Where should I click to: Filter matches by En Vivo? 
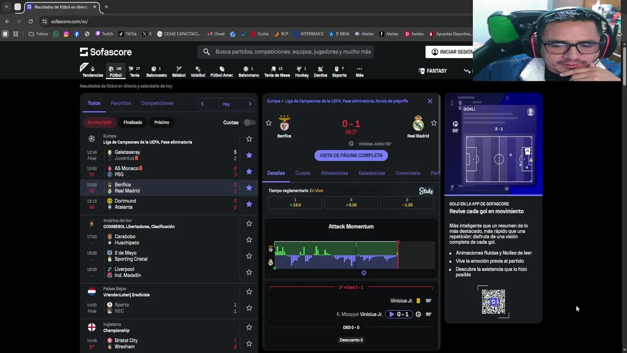click(99, 123)
